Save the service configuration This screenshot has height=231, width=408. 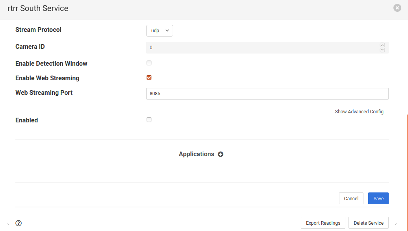[x=378, y=198]
